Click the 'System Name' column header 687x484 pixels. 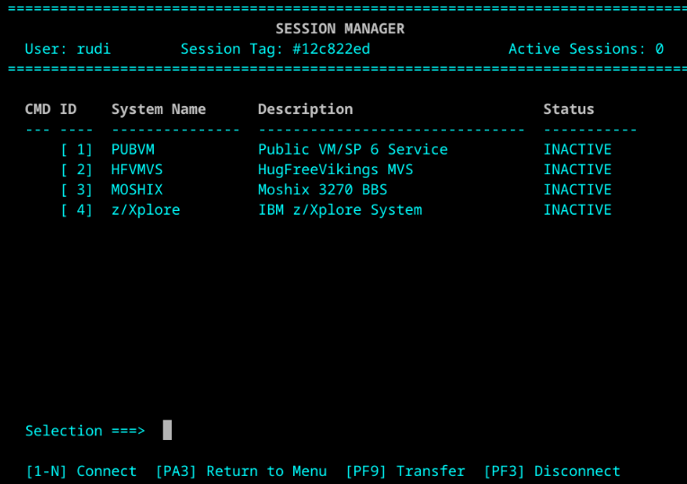pyautogui.click(x=158, y=110)
